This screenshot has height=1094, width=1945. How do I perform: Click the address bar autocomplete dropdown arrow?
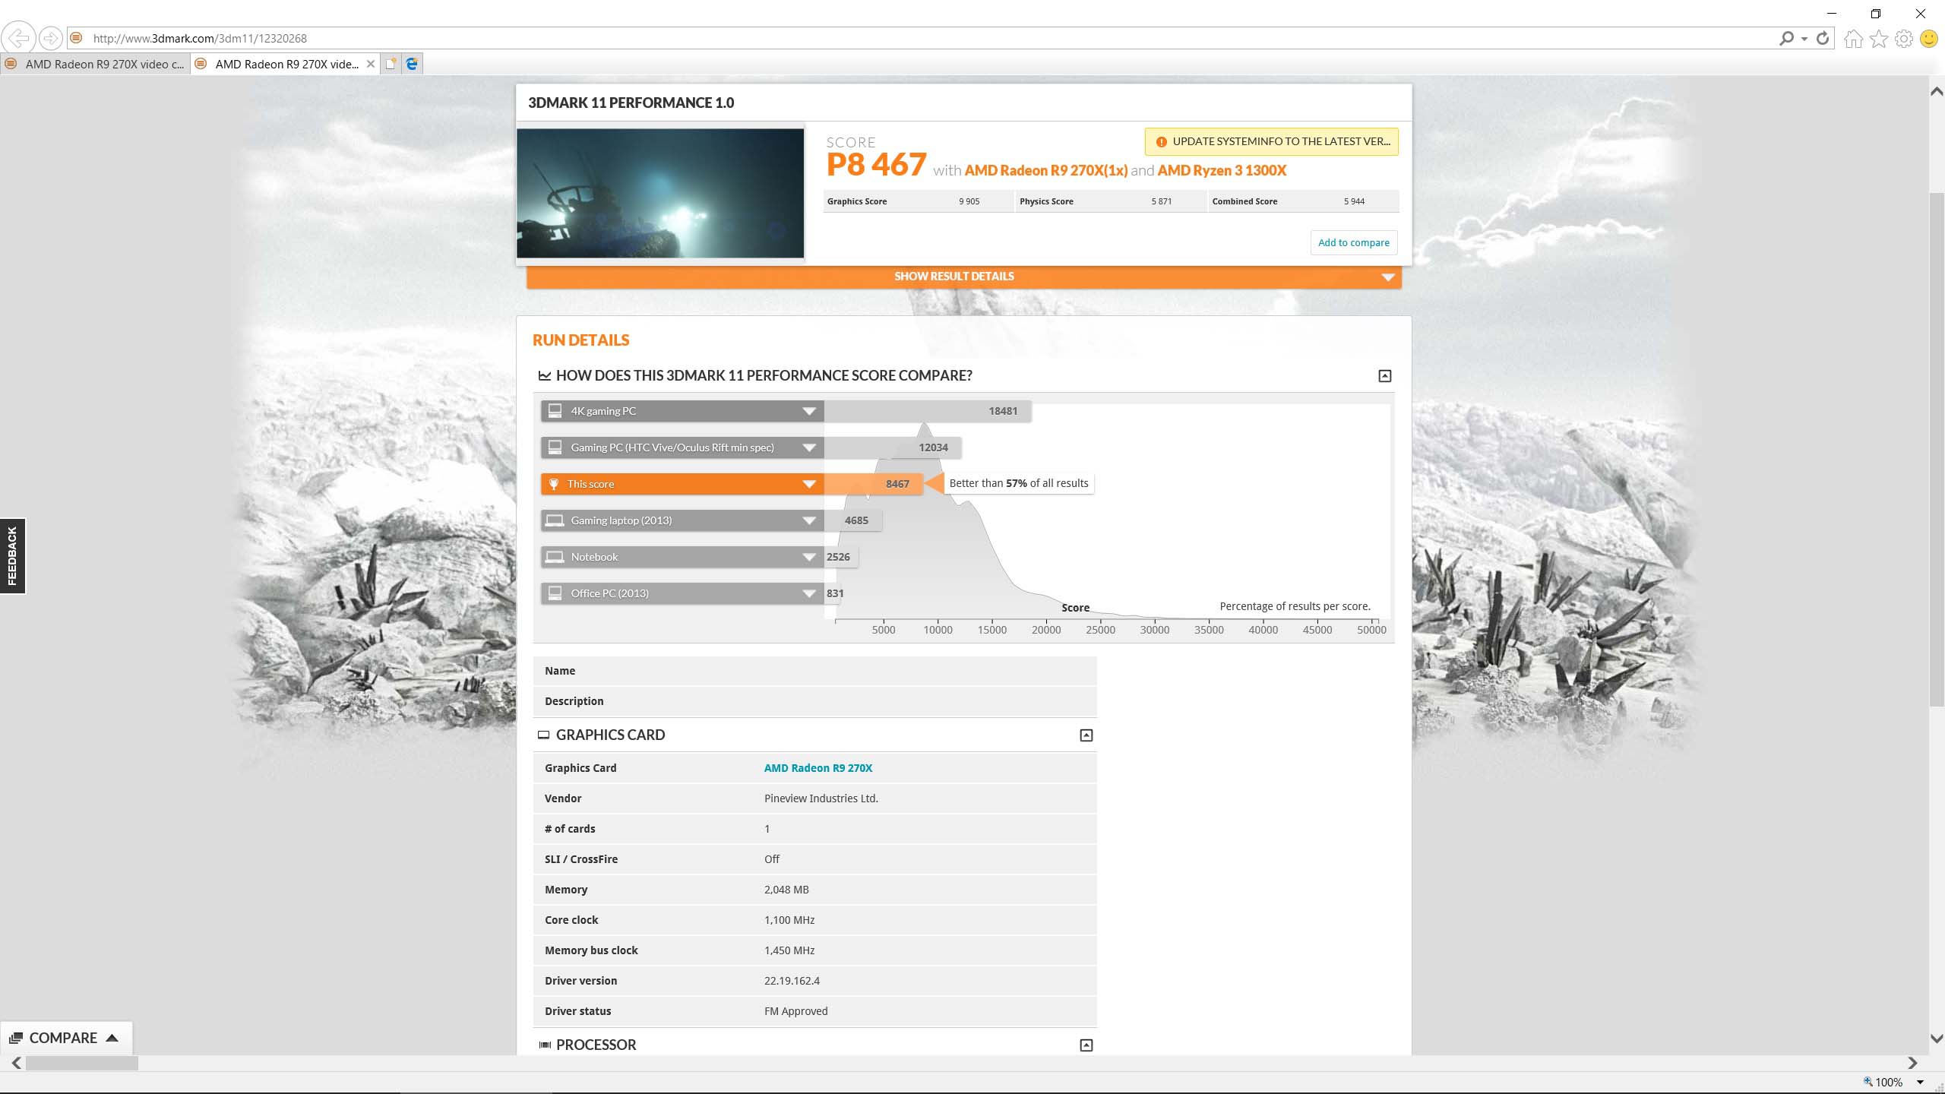[x=1804, y=38]
